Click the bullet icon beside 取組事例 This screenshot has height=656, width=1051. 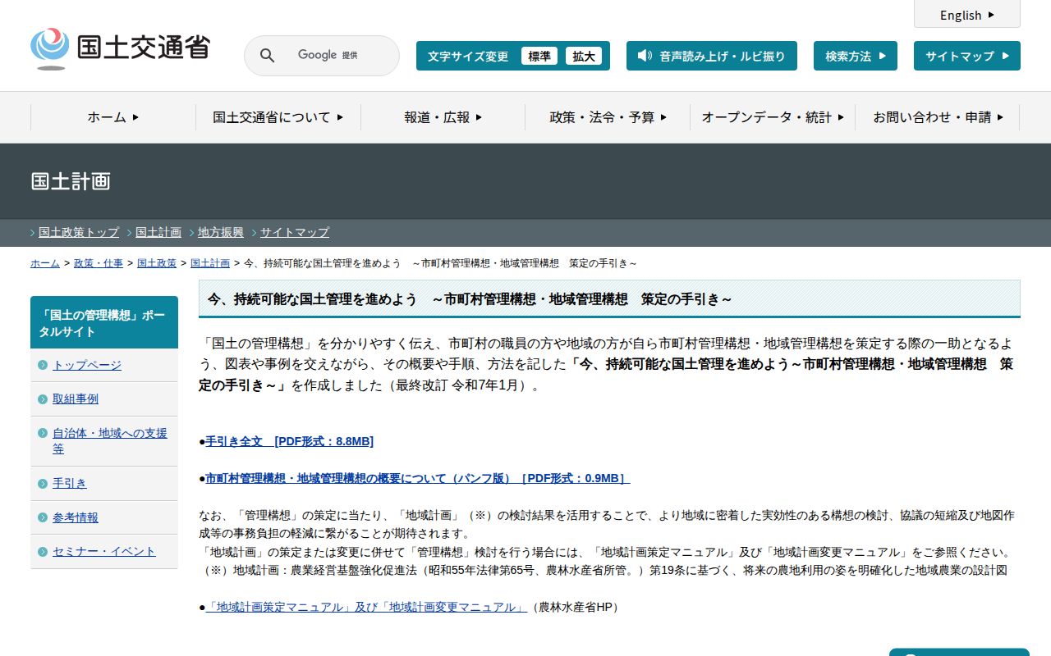(43, 399)
